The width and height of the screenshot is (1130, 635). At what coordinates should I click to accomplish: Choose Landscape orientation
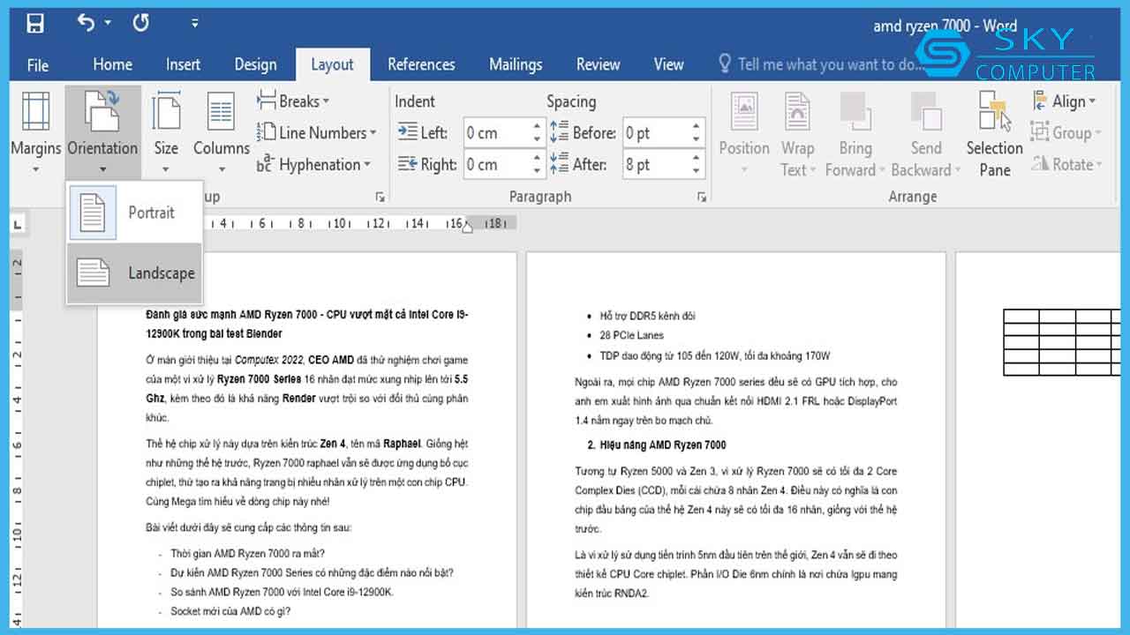134,273
